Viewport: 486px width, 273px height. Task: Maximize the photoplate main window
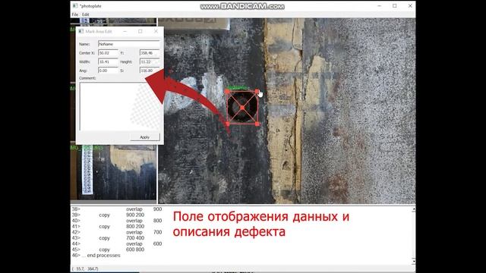(x=395, y=6)
